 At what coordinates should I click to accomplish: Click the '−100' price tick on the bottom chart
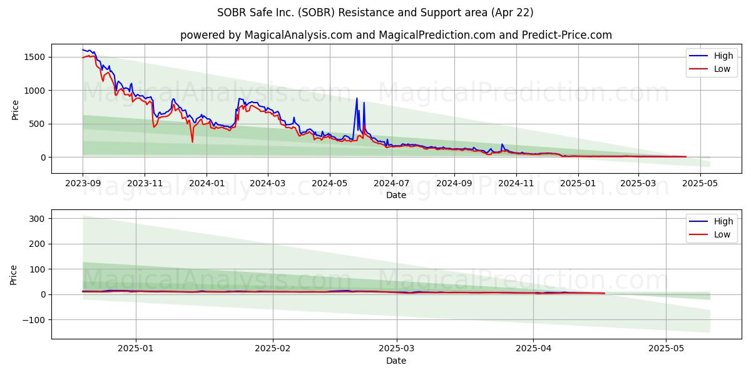[x=34, y=320]
